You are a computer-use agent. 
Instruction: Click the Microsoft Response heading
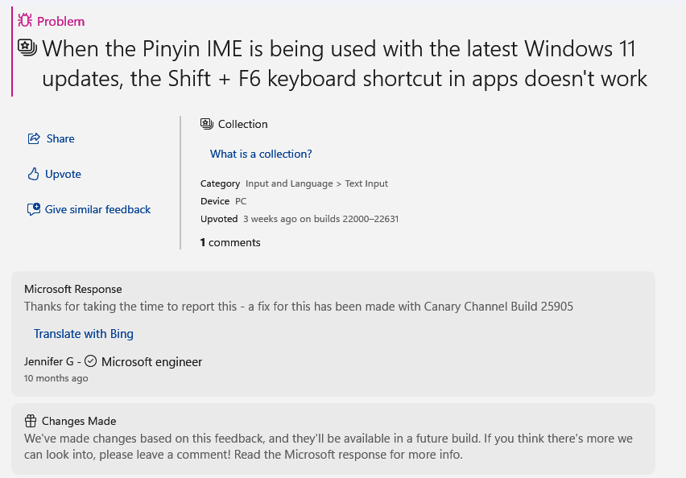pos(73,289)
